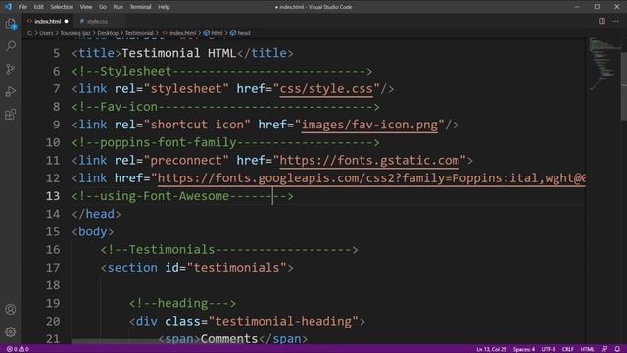Click the title text 'Testimonial HTML' on line 5
The width and height of the screenshot is (627, 353).
[178, 53]
